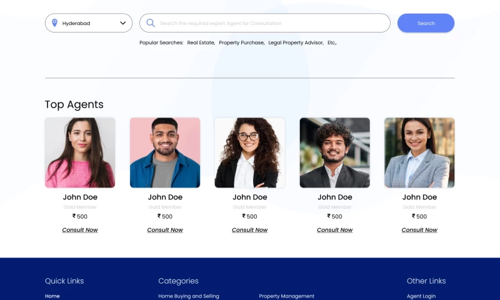Click Consult Now under the agent wearing glasses
Image resolution: width=500 pixels, height=300 pixels.
(x=250, y=230)
